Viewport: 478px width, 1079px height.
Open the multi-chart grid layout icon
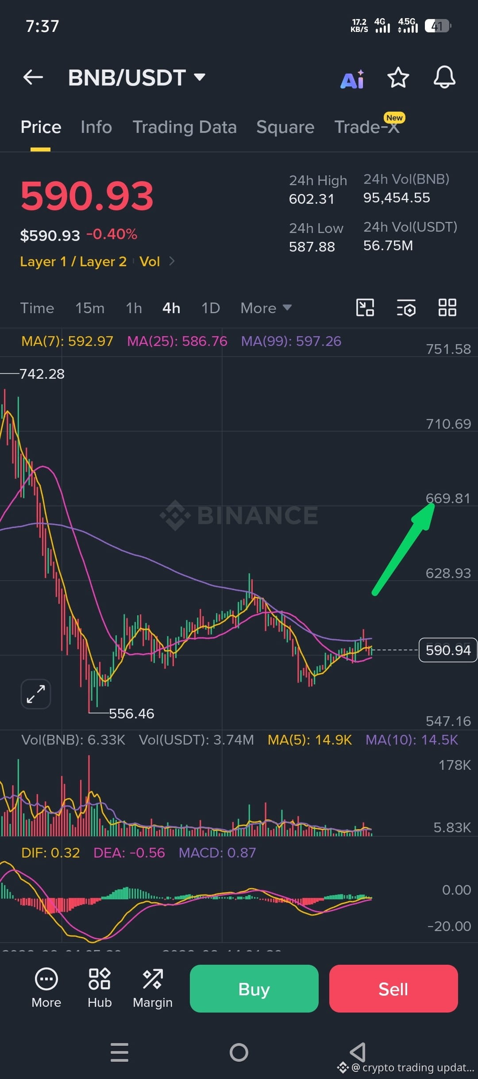447,307
